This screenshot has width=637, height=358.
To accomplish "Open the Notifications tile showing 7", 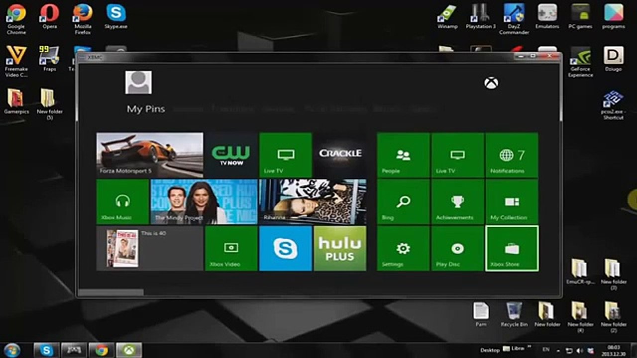I will [512, 155].
